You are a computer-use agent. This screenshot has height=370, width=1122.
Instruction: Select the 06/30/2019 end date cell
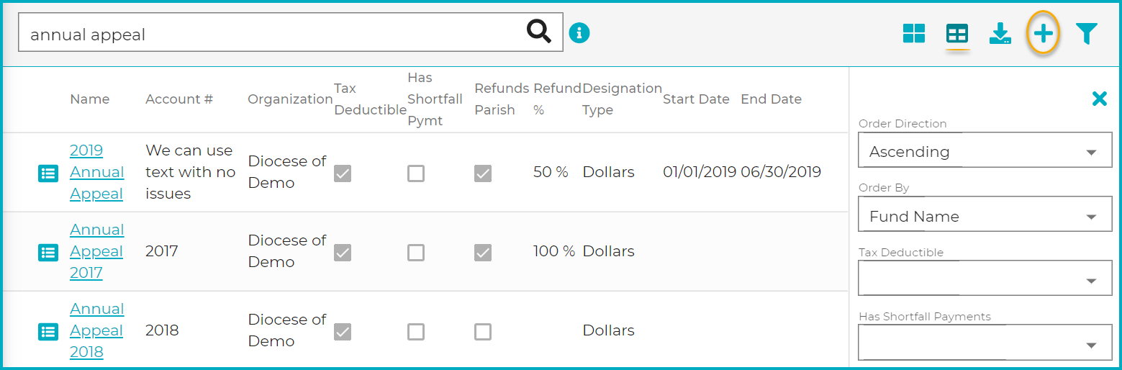tap(781, 173)
